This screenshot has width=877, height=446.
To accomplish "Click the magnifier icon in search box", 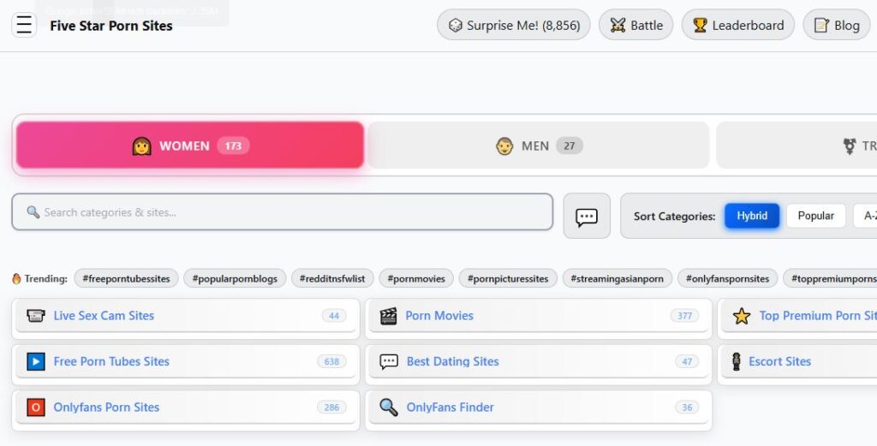I will [x=33, y=211].
